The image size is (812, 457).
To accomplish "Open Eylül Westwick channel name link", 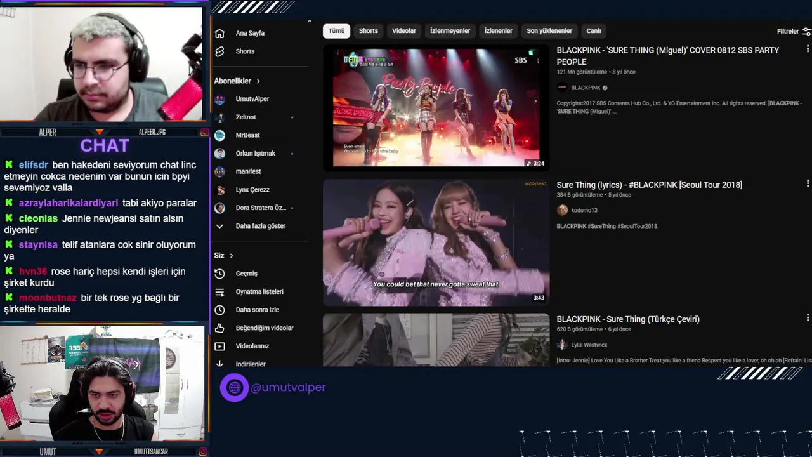I will pyautogui.click(x=589, y=345).
